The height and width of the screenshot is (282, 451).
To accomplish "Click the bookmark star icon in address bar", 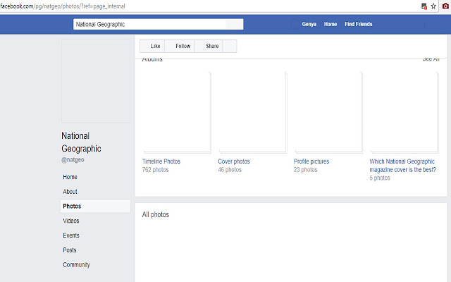I will pyautogui.click(x=433, y=6).
